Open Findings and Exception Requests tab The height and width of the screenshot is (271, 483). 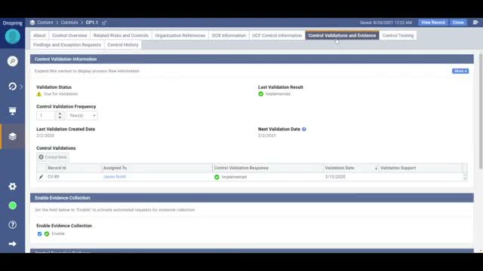pyautogui.click(x=67, y=45)
